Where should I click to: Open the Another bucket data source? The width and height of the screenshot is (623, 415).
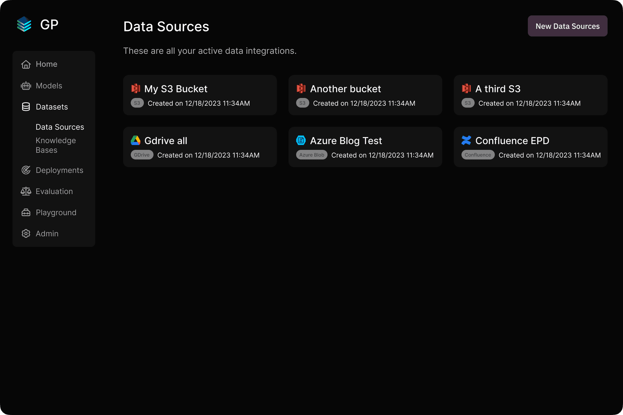point(365,95)
